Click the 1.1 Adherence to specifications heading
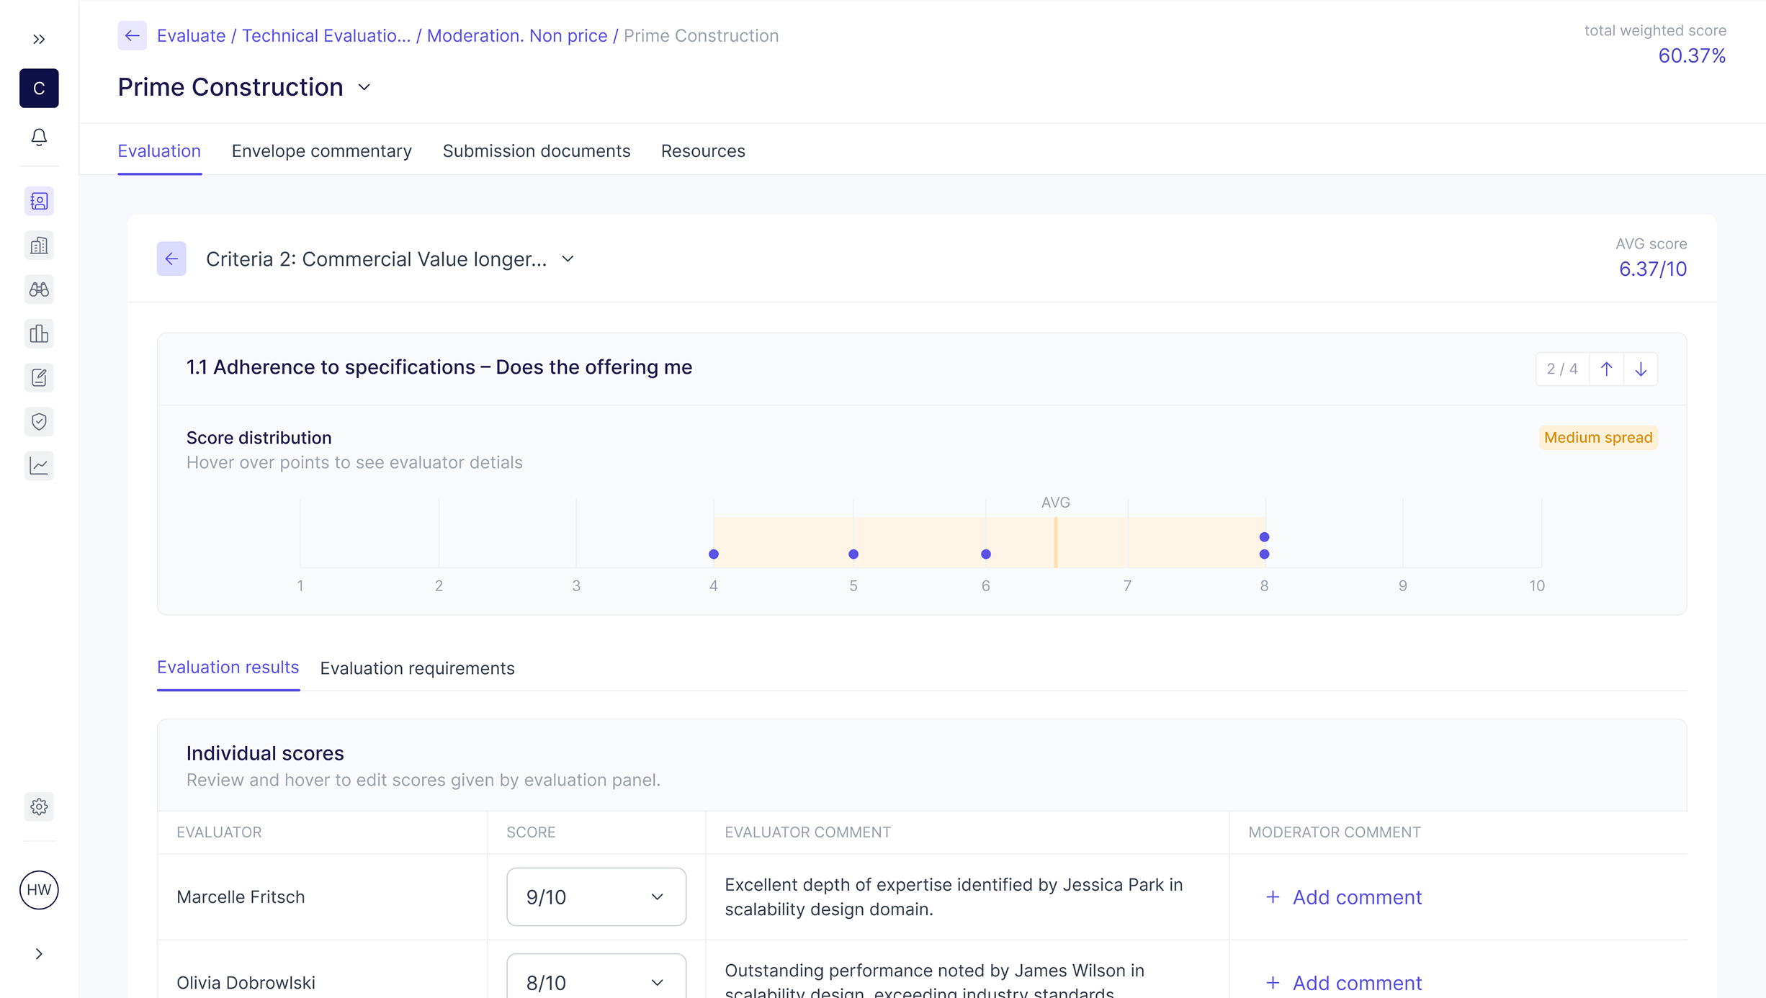Screen dimensions: 1766x998 [439, 367]
